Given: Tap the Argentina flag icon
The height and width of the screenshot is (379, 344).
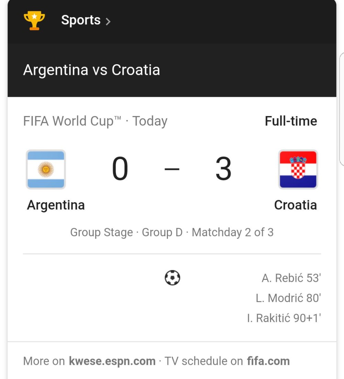Looking at the screenshot, I should click(x=46, y=170).
